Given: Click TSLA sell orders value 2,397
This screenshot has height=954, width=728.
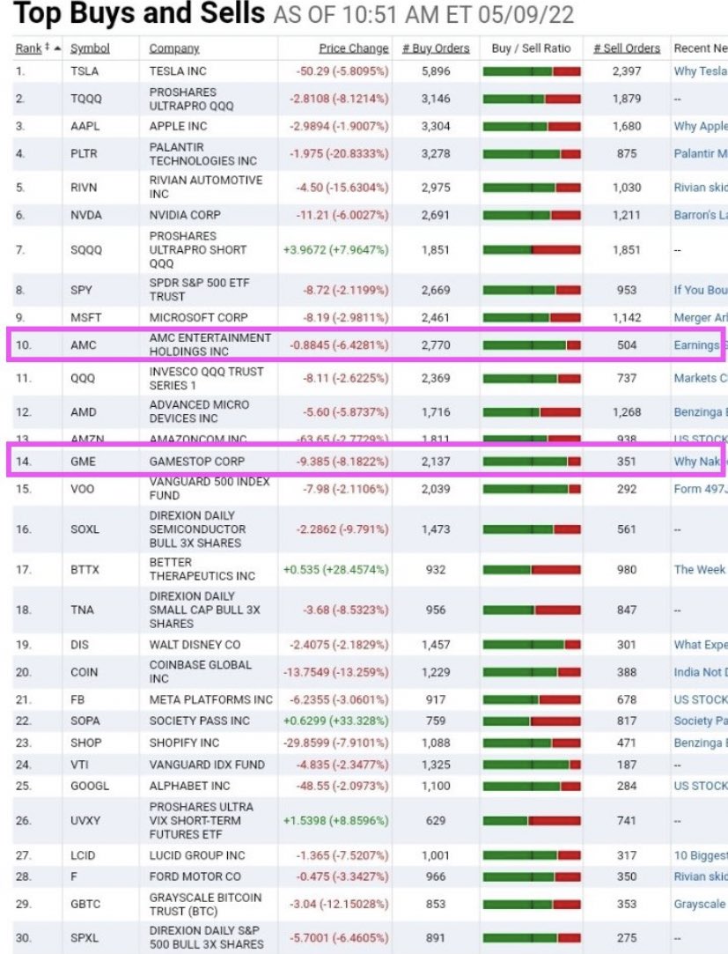Looking at the screenshot, I should [x=627, y=71].
